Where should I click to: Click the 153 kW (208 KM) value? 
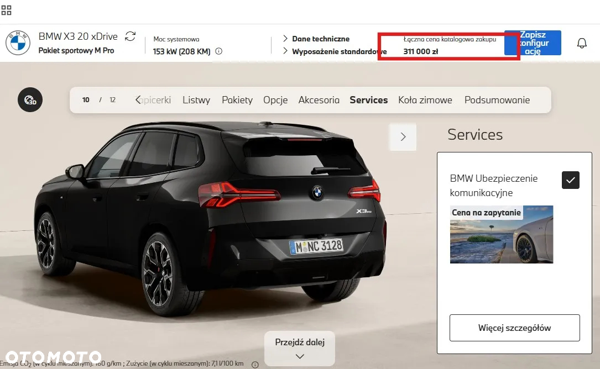182,51
